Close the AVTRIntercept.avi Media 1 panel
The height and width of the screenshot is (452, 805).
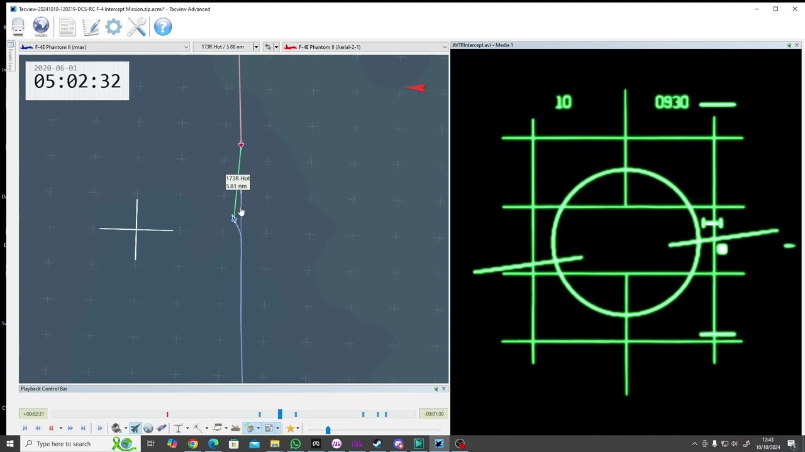[797, 45]
